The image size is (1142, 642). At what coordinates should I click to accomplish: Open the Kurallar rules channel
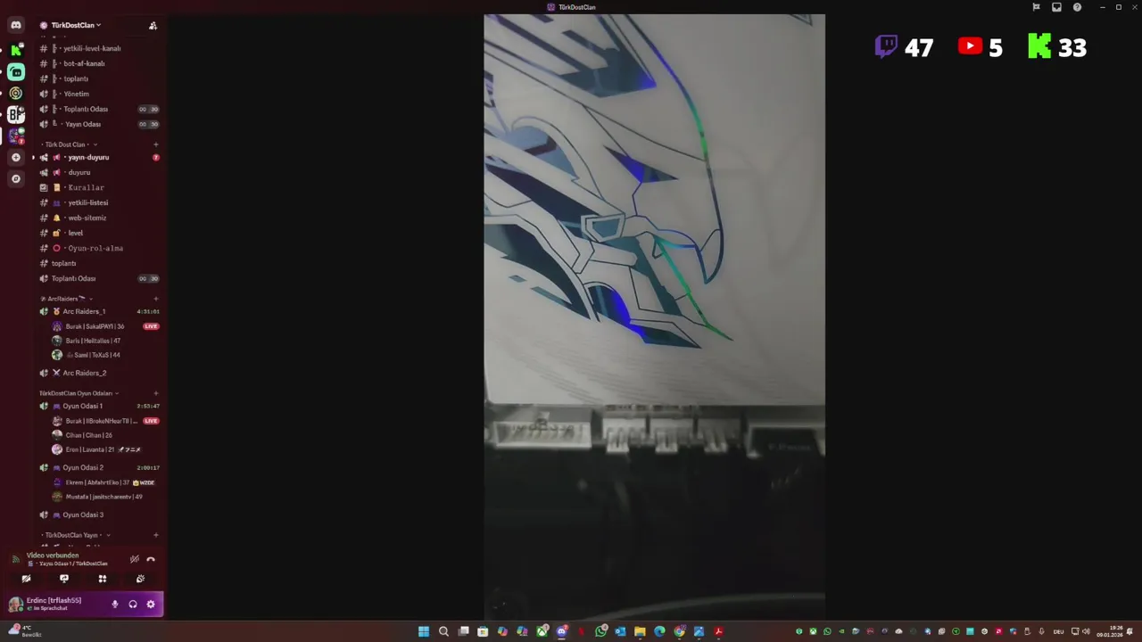(x=98, y=187)
